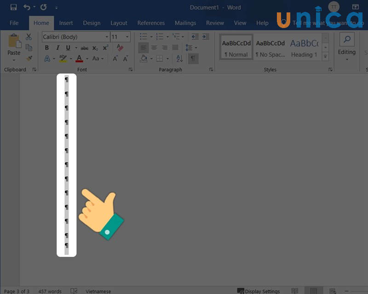Screen dimensions: 368x294
Task: Undo the last action
Action: pos(27,7)
